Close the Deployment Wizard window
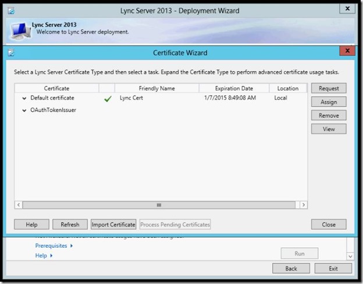Screen dimensions: 363x284 pos(347,9)
